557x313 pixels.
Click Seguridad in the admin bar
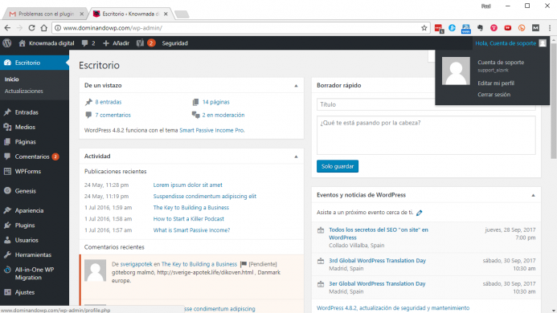point(174,43)
